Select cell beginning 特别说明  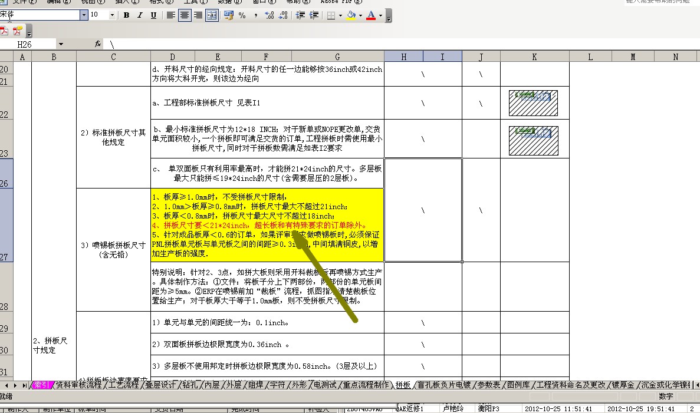click(267, 286)
